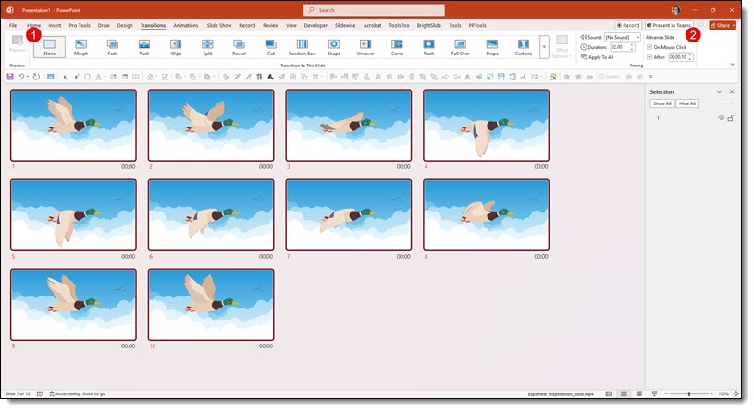Open the Animations ribbon tab
The width and height of the screenshot is (754, 411).
[185, 25]
